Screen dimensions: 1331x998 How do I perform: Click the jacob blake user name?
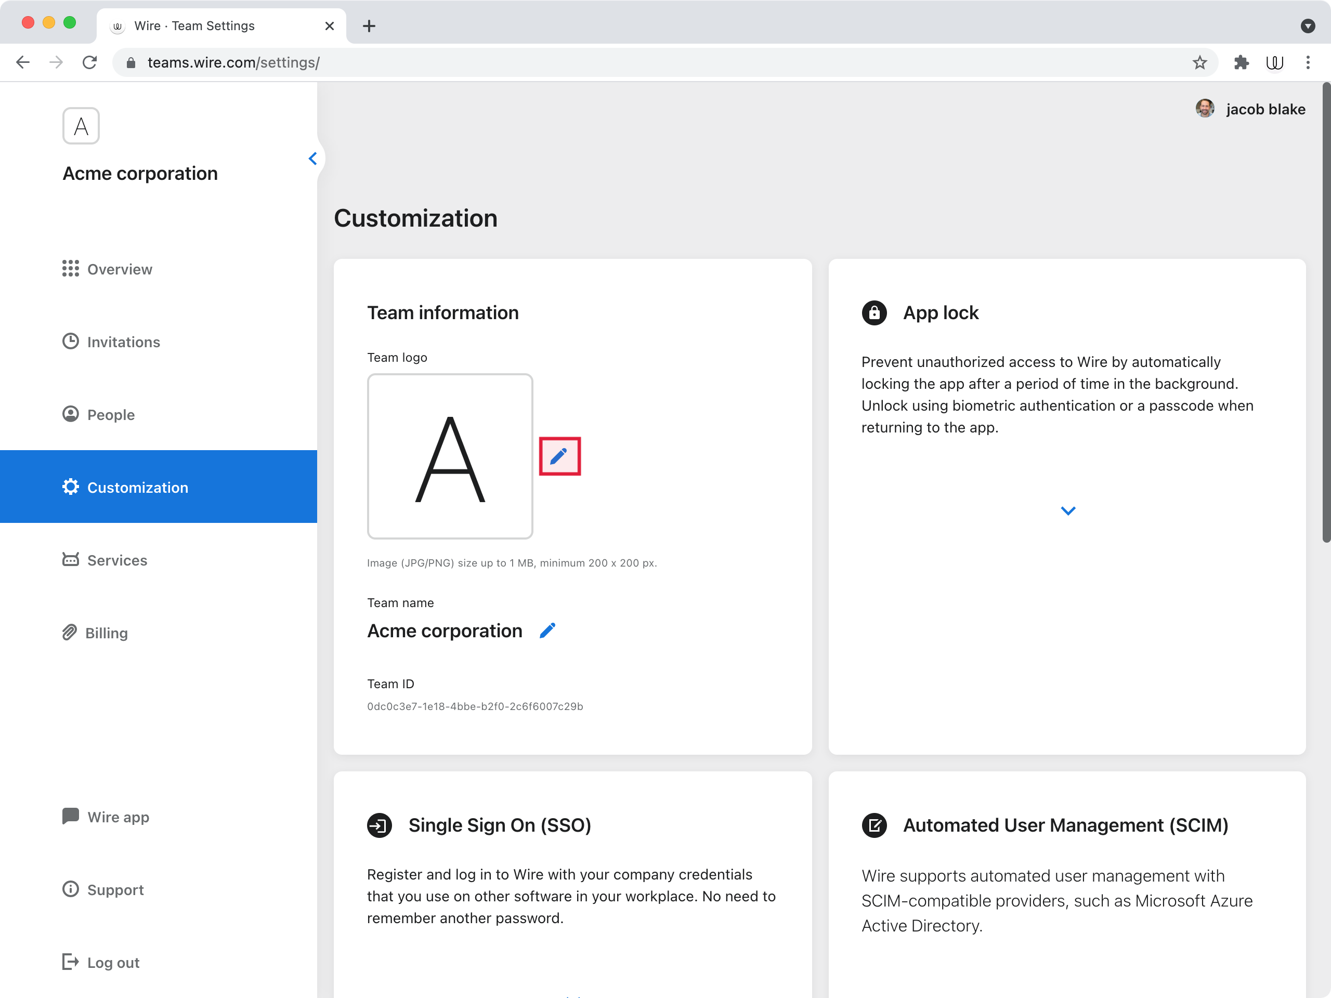1265,109
